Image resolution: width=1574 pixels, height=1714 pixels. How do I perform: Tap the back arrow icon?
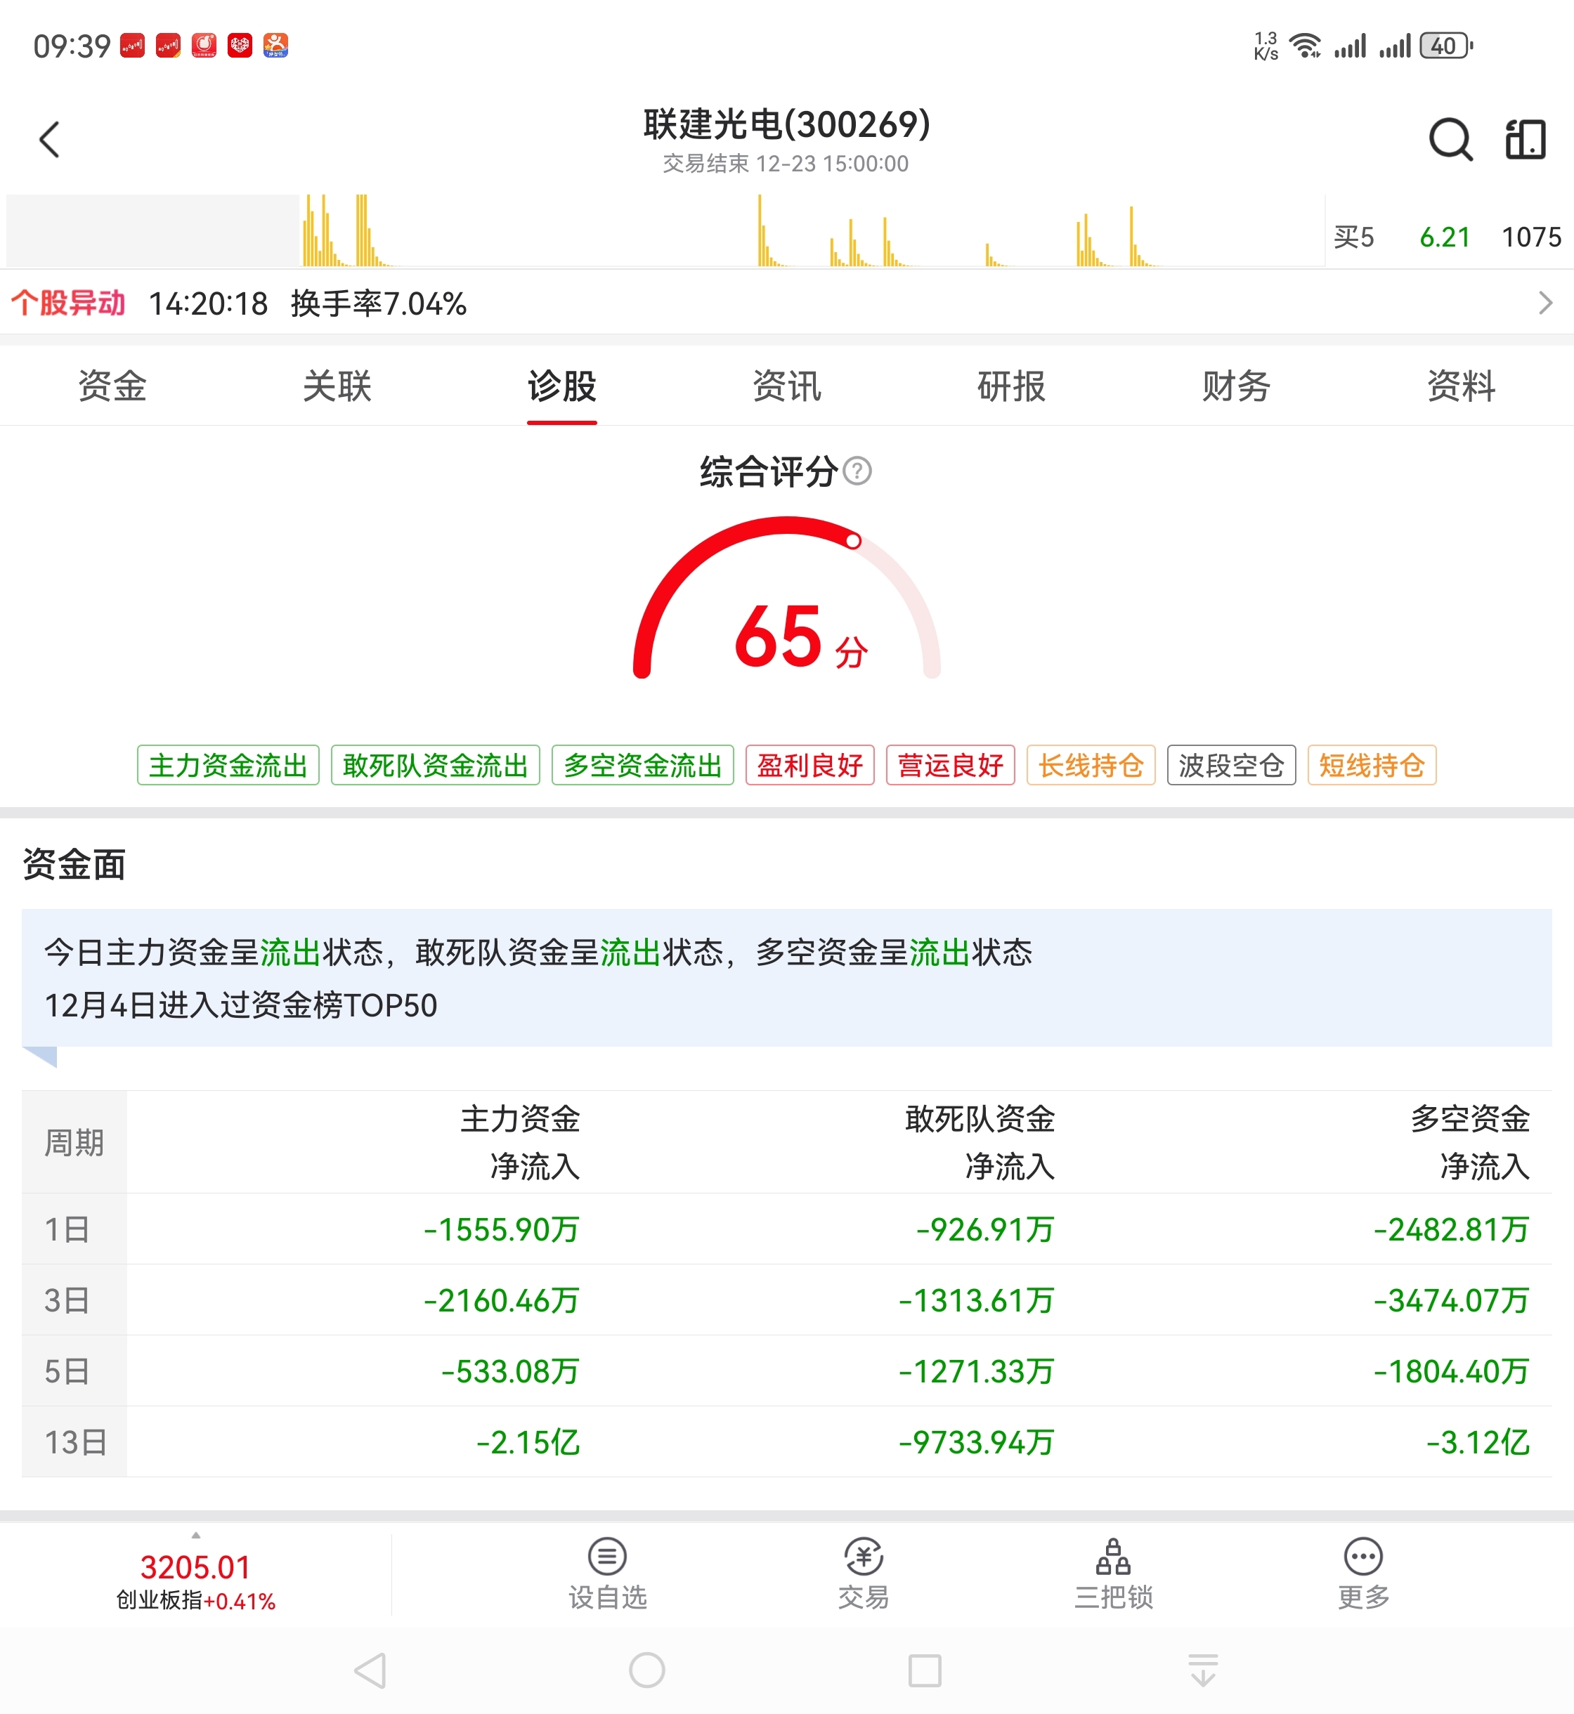click(x=49, y=139)
